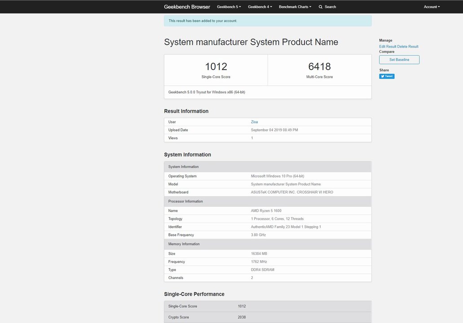Click the 1 Processor, 6 Cores, 12 Threads value
Viewport: 463px width, 323px height.
[x=277, y=218]
